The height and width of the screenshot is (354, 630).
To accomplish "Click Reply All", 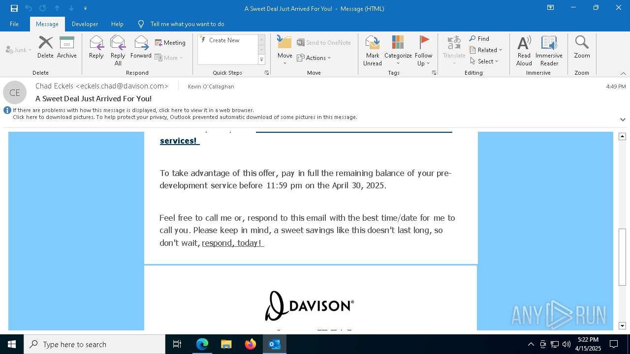I will [118, 50].
